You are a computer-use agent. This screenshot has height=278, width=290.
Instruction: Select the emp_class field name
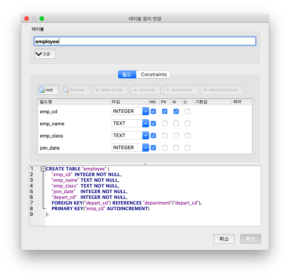pyautogui.click(x=51, y=136)
